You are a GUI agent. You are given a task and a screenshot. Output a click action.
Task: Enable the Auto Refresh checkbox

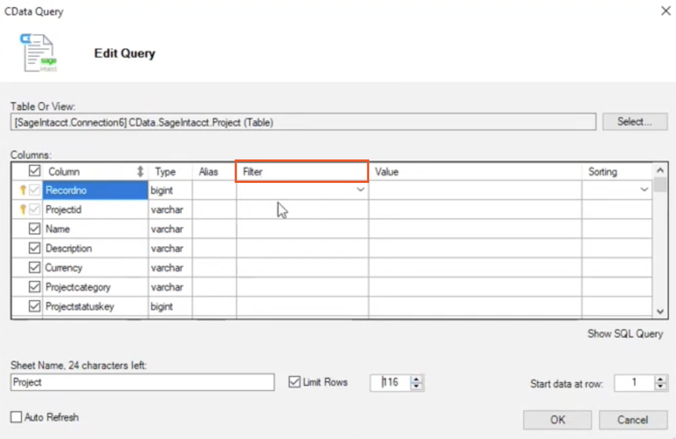point(16,417)
